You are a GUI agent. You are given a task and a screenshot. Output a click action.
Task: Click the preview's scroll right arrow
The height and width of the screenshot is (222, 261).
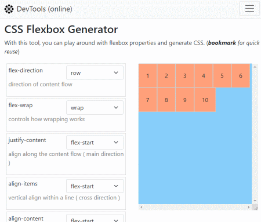pyautogui.click(x=249, y=207)
